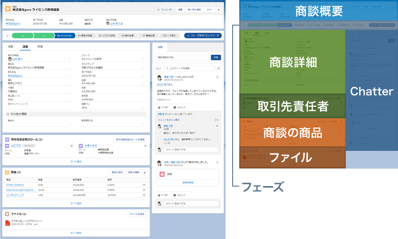Switch to the 活動 tab
The width and height of the screenshot is (398, 239).
[x=11, y=46]
